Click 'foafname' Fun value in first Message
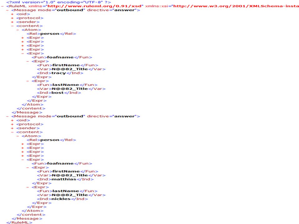The image size is (299, 224). pos(60,57)
